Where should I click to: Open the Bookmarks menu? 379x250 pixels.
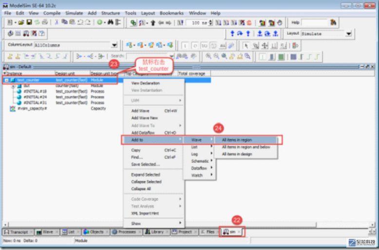coord(171,13)
